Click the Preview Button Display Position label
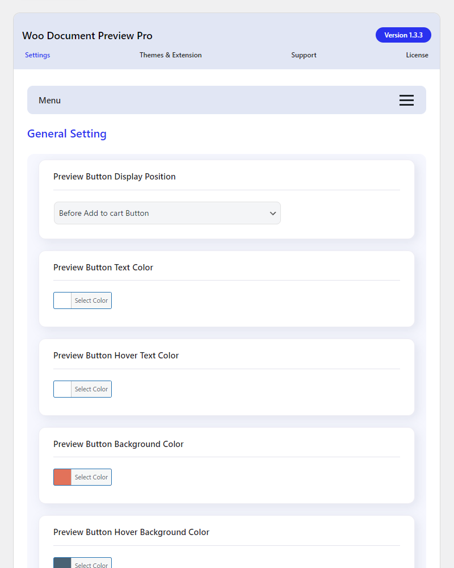 tap(115, 177)
